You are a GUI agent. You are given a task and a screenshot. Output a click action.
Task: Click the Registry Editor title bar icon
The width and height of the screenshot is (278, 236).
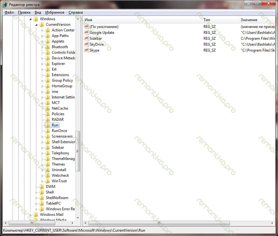[5, 5]
